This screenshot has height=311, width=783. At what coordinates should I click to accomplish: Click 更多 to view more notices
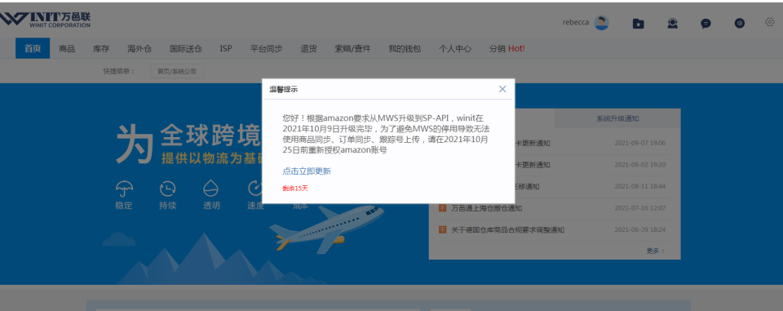tap(656, 251)
